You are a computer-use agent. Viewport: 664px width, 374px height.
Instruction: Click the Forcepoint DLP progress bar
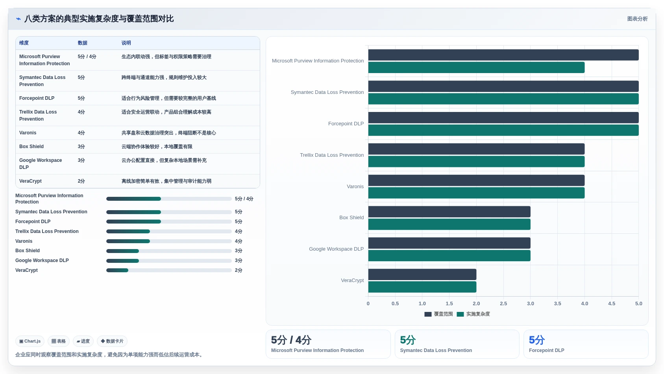(x=169, y=222)
